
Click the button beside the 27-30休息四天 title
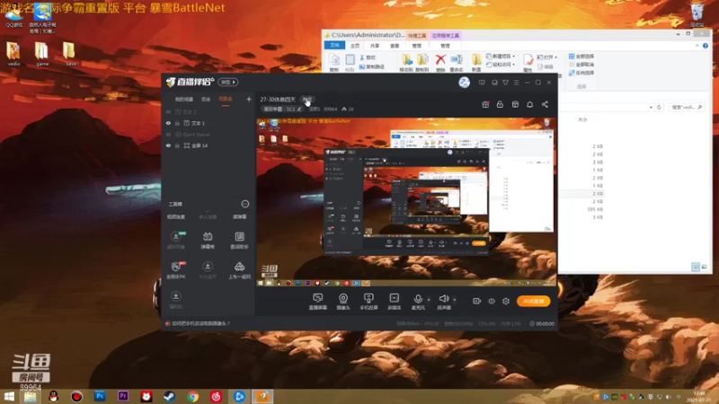point(307,100)
